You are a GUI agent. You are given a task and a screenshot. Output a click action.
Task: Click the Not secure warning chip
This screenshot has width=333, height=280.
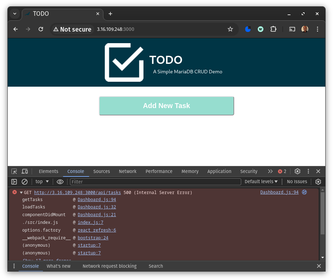(x=72, y=29)
